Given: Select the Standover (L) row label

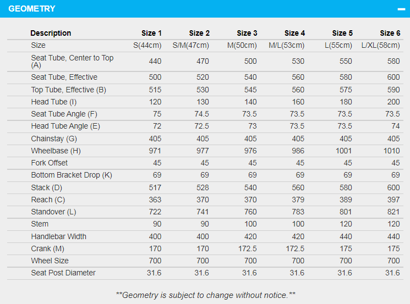Looking at the screenshot, I should pos(53,212).
